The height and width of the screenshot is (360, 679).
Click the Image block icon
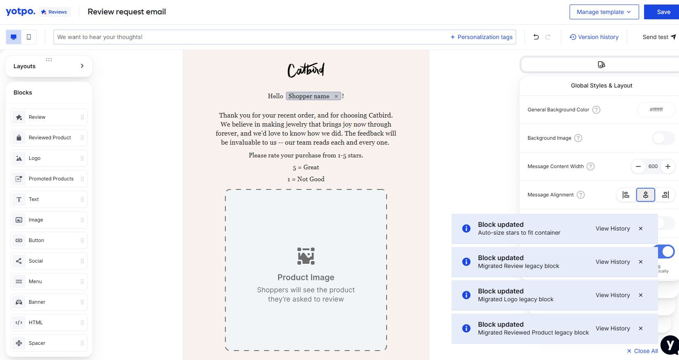(x=19, y=220)
